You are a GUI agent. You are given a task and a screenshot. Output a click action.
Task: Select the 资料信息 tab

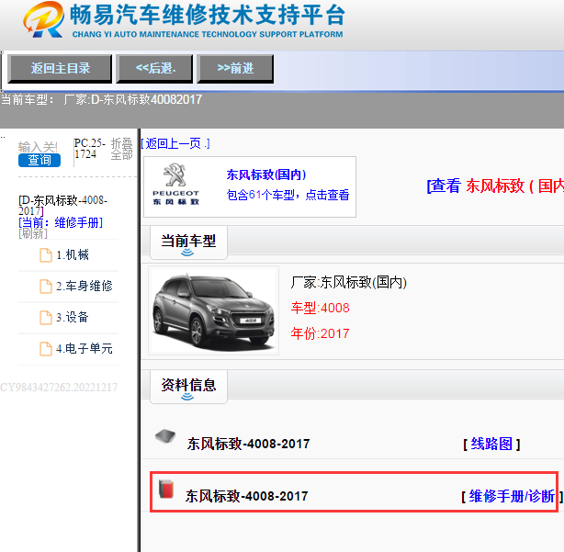(x=188, y=387)
